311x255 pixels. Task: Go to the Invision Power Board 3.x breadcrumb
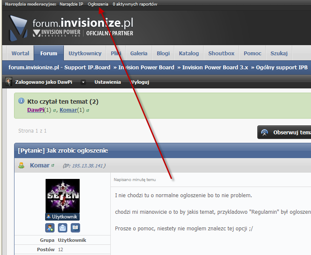point(215,68)
